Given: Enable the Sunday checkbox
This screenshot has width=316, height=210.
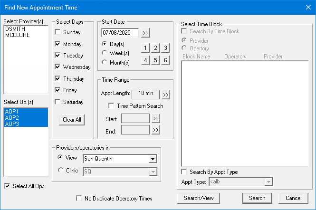Looking at the screenshot, I should [57, 32].
